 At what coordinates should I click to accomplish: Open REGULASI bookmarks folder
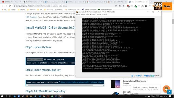[x=48, y=10]
